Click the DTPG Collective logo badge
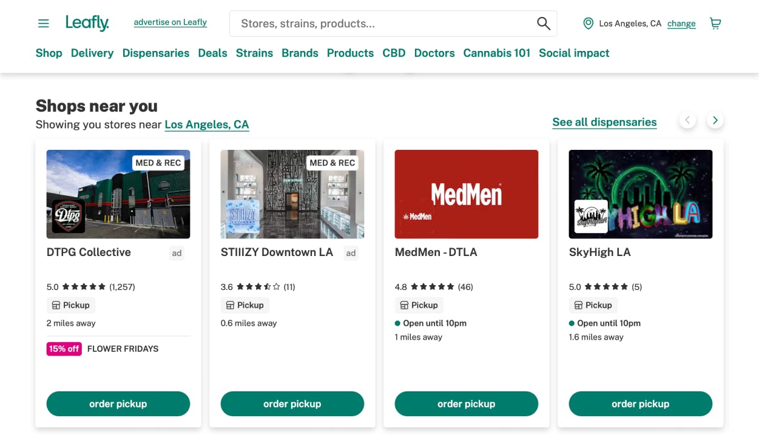This screenshot has width=759, height=435. pyautogui.click(x=69, y=217)
